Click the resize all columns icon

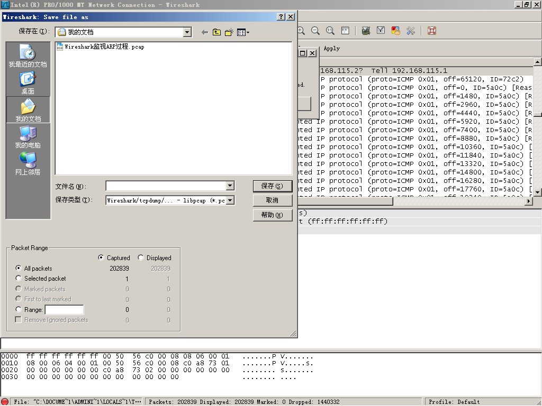coord(345,31)
